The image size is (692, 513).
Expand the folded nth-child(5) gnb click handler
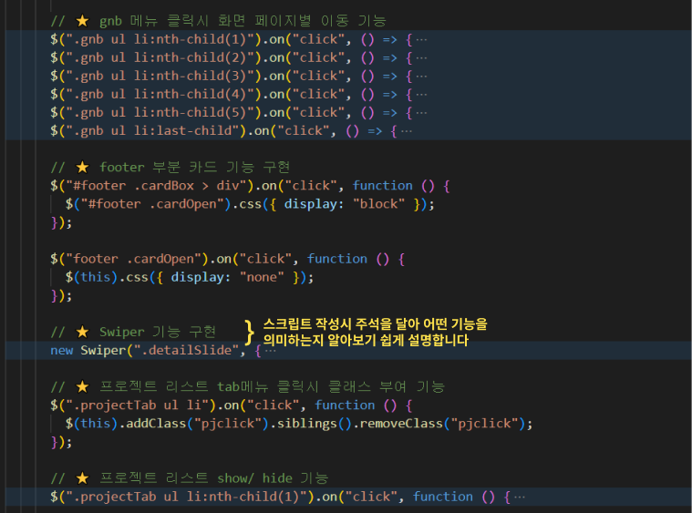pyautogui.click(x=421, y=112)
